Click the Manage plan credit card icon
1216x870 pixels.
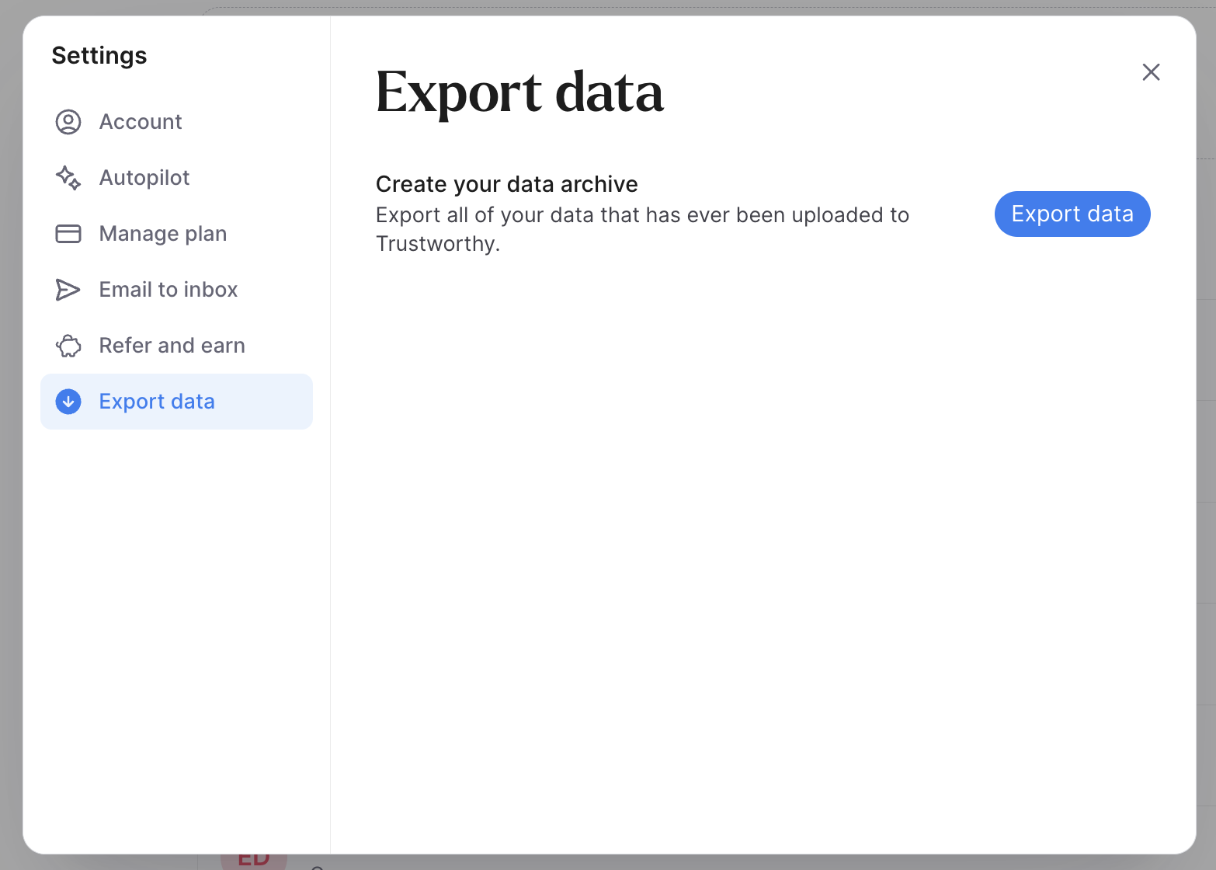(68, 234)
